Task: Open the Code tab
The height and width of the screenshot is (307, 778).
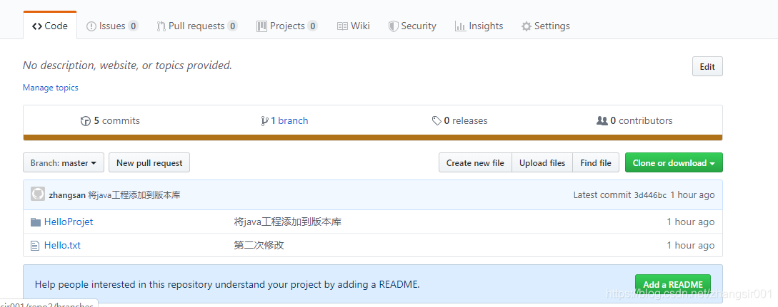Action: click(49, 26)
